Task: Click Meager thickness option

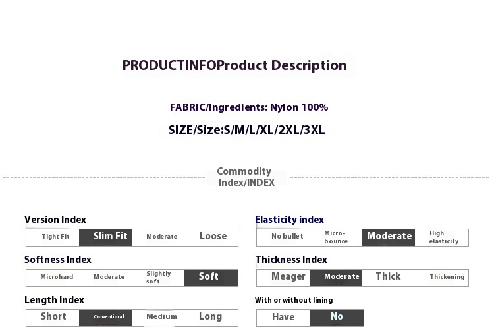Action: [288, 276]
